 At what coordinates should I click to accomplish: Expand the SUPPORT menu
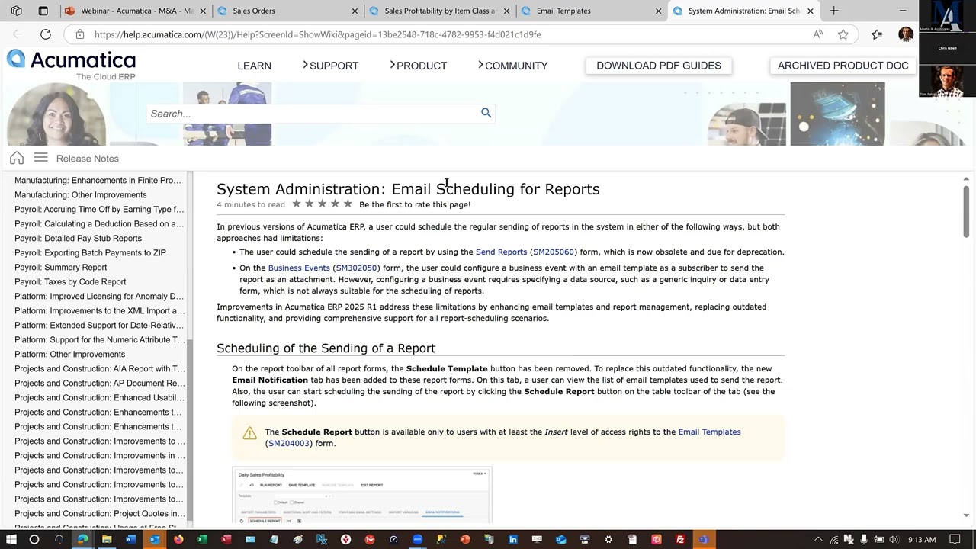[330, 66]
